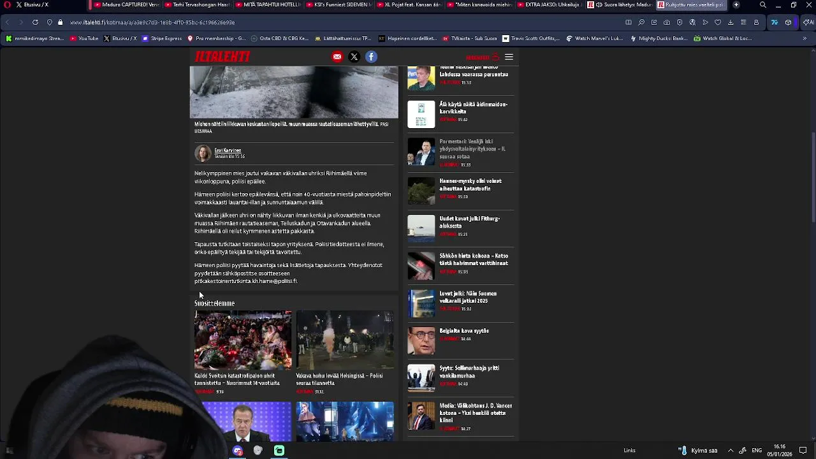816x459 pixels.
Task: Open the YouTube bookmark
Action: pos(84,38)
